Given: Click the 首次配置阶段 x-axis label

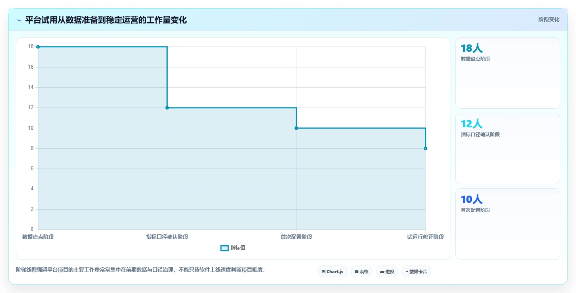Looking at the screenshot, I should [x=296, y=237].
